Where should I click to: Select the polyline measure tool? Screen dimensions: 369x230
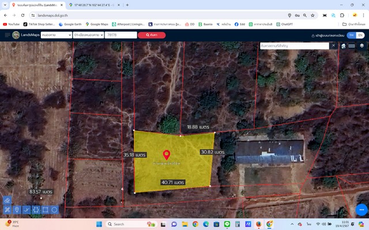27,210
